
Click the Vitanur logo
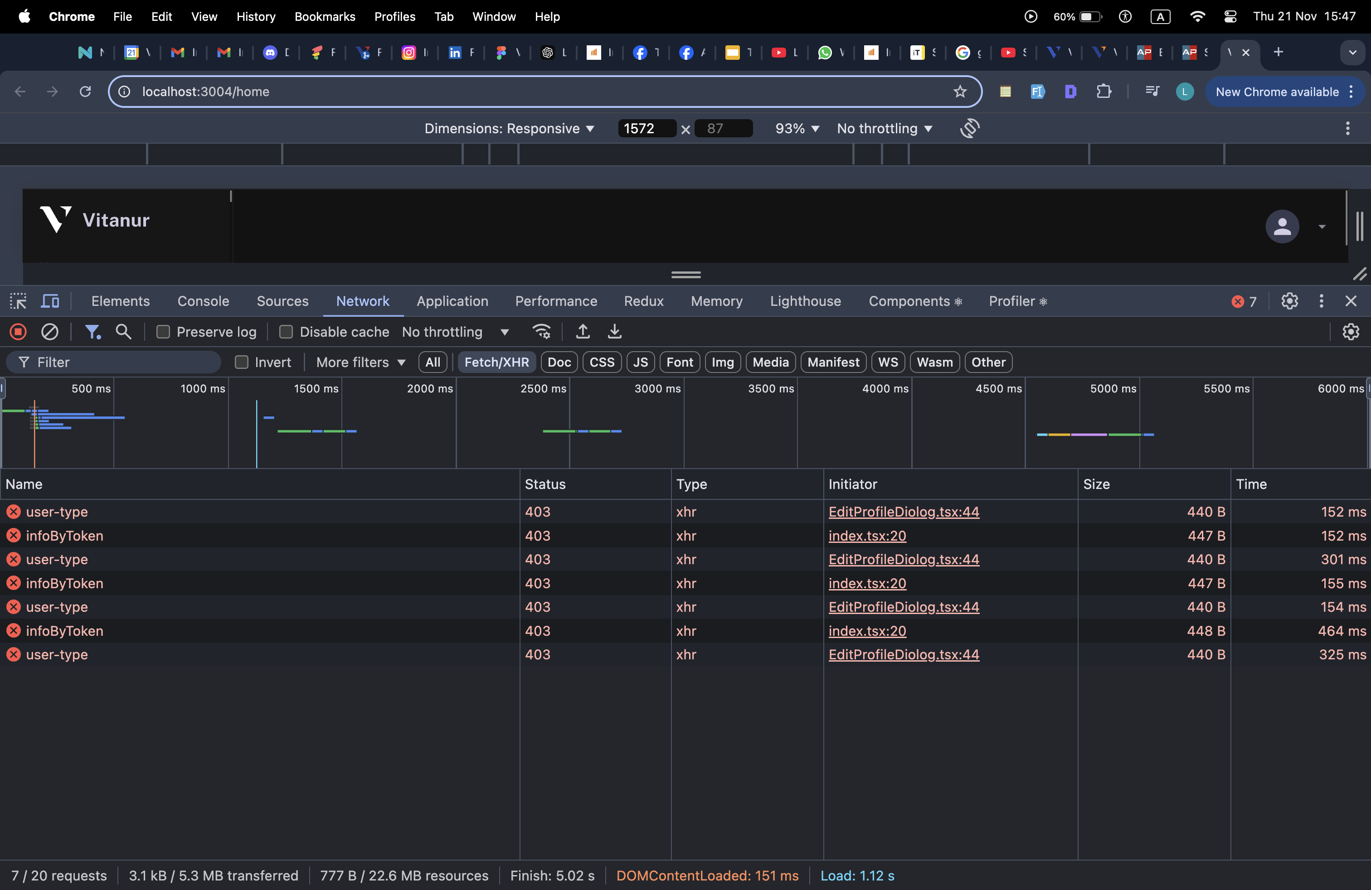point(95,220)
